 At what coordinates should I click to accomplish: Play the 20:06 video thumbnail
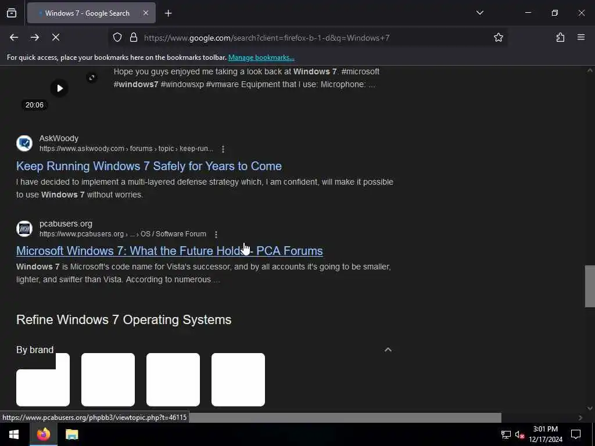(60, 88)
